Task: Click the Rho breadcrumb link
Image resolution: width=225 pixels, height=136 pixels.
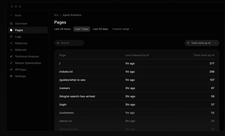Action: (57, 15)
